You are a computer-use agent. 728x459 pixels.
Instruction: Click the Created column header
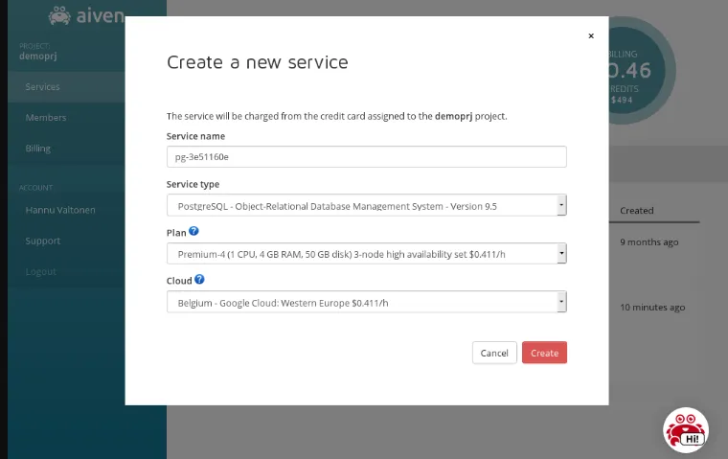(637, 211)
